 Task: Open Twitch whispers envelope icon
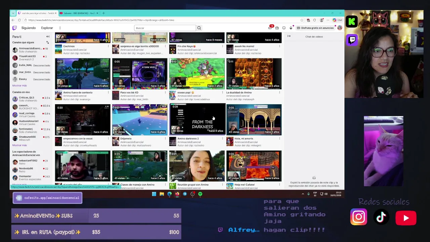(277, 28)
